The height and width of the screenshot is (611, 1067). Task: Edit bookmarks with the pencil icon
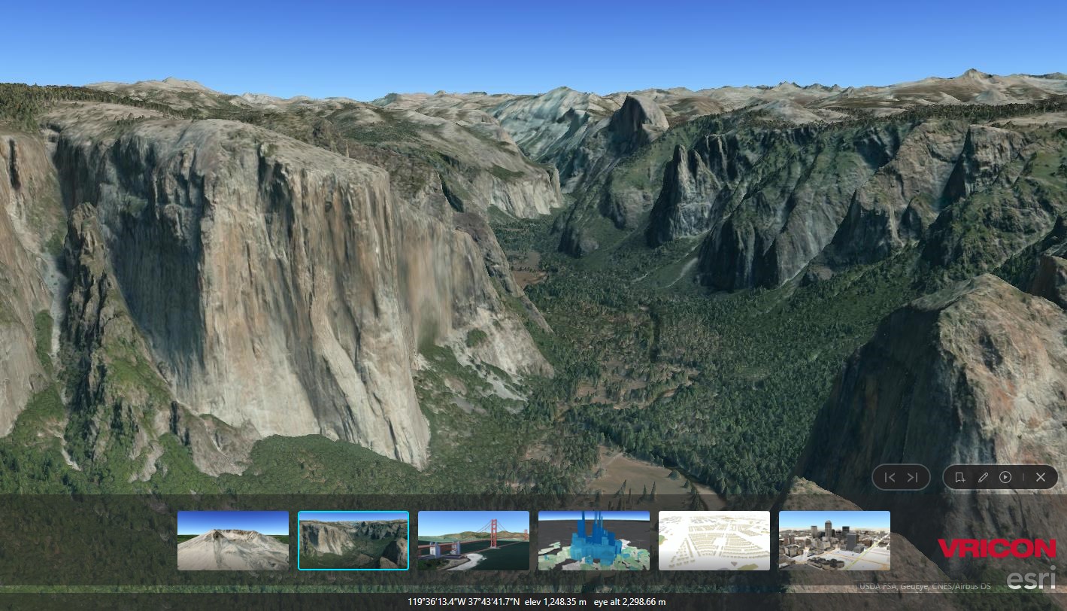pyautogui.click(x=983, y=477)
